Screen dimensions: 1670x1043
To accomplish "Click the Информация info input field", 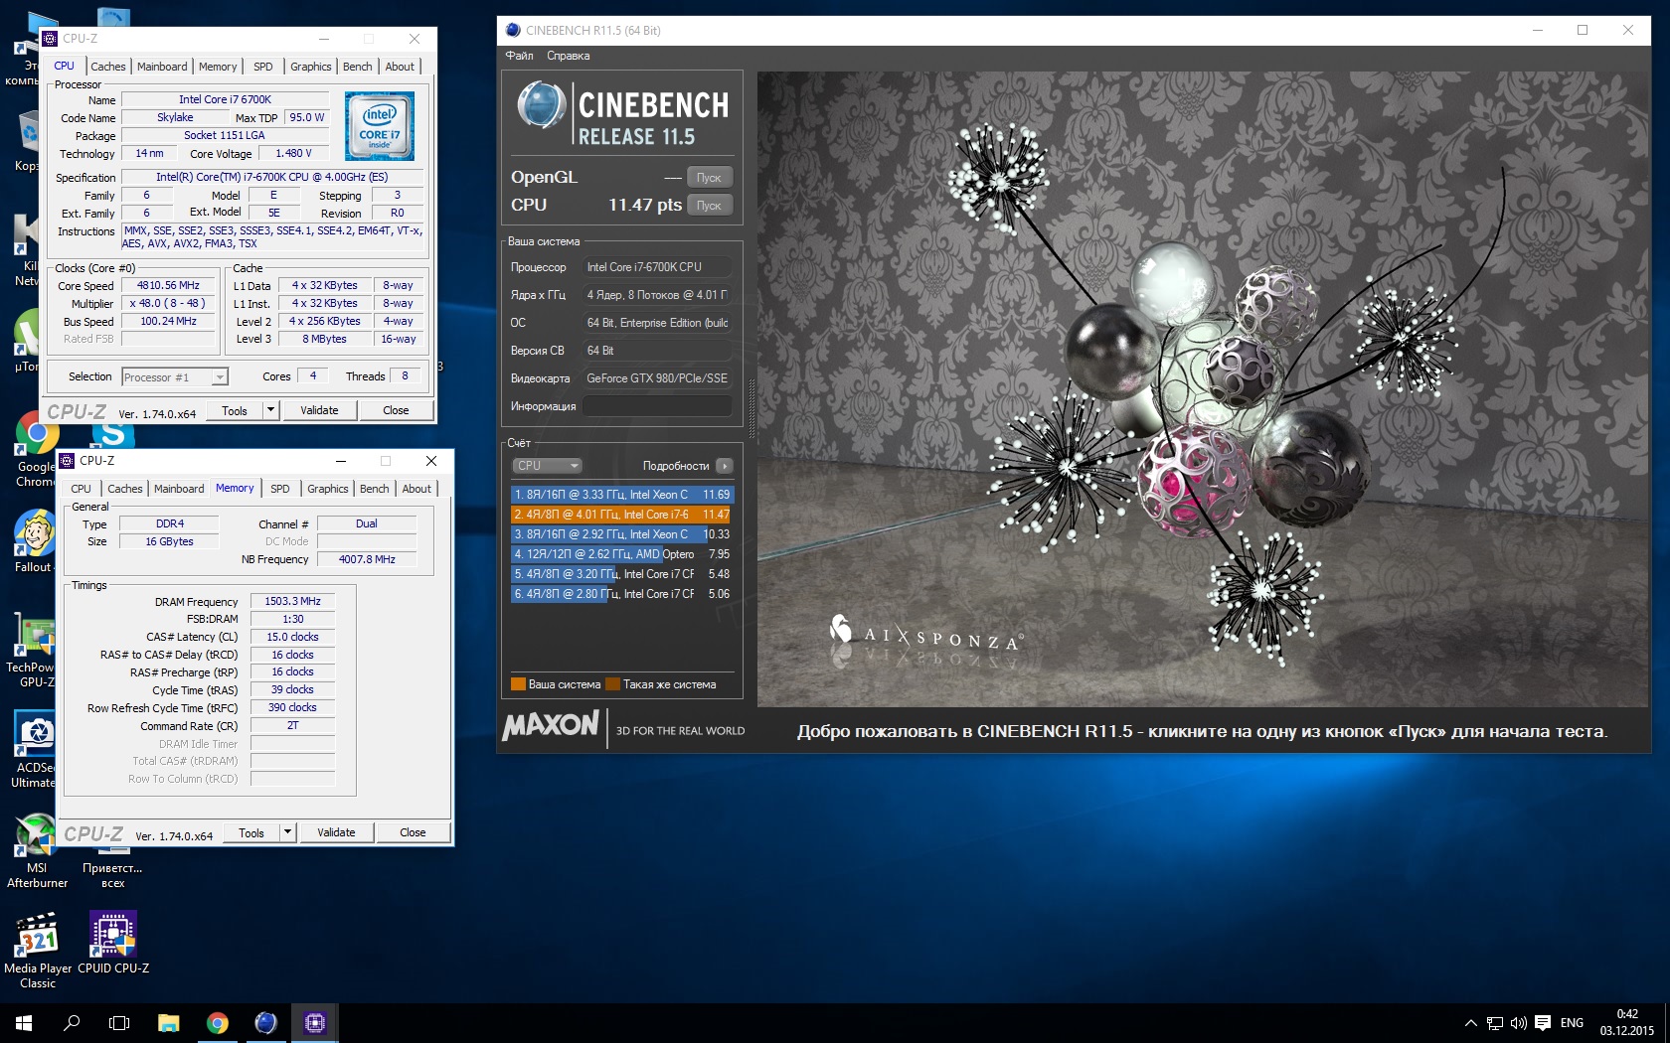I will click(x=657, y=406).
